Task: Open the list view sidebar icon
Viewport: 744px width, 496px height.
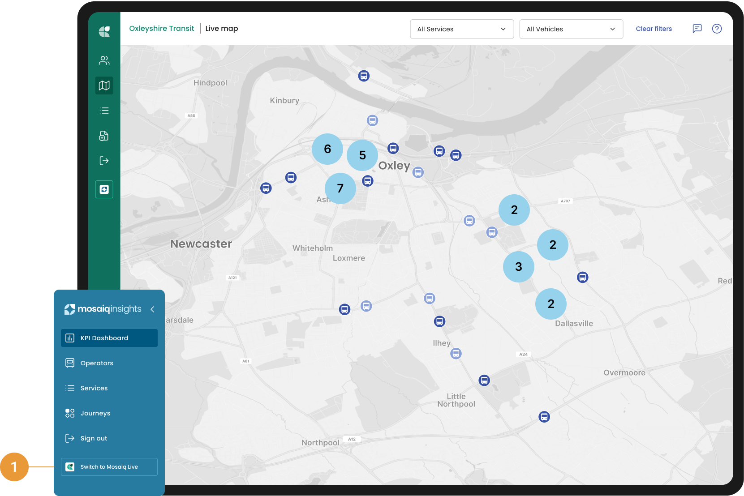Action: click(x=104, y=111)
